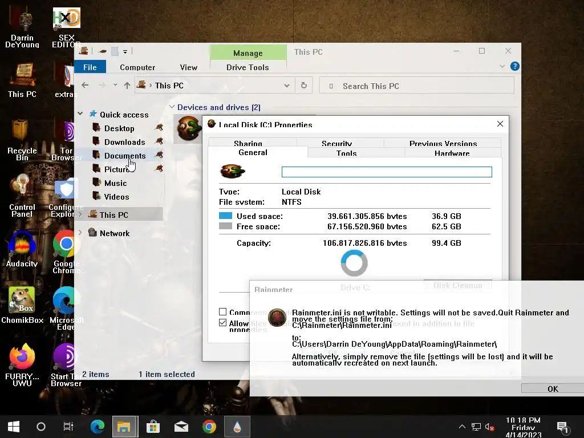Click the Windows Start button
This screenshot has height=438, width=584.
pos(14,427)
